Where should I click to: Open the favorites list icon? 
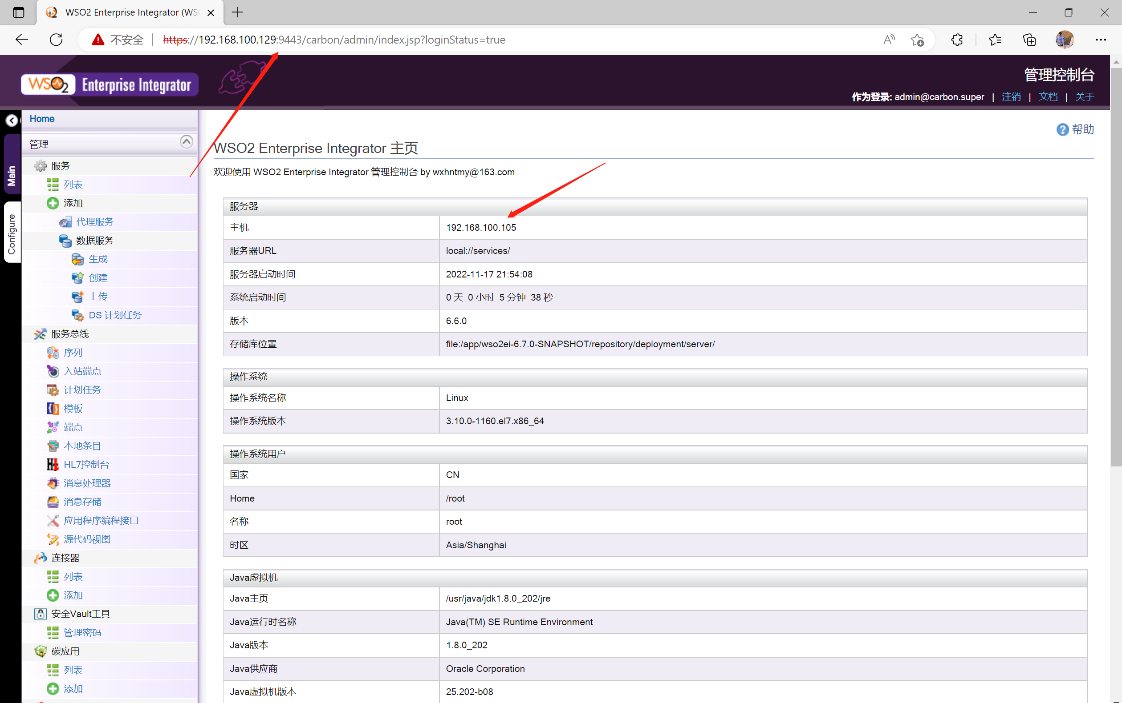995,40
